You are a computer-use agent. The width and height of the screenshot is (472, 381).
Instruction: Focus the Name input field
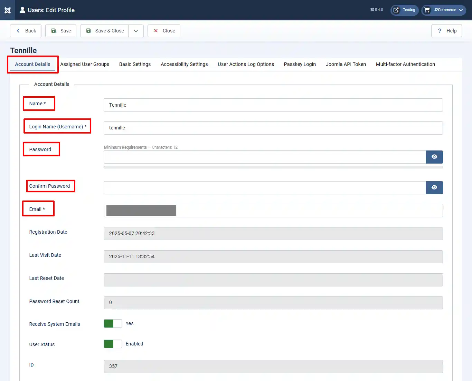273,105
